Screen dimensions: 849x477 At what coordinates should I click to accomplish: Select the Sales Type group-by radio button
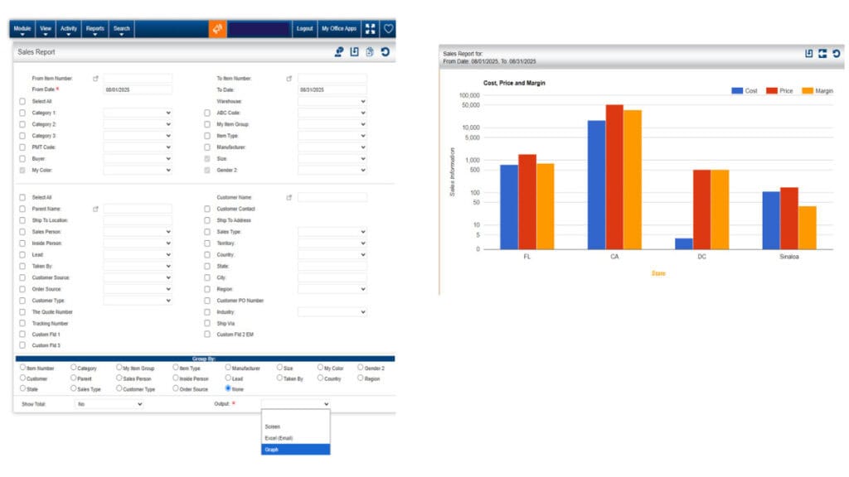point(73,388)
